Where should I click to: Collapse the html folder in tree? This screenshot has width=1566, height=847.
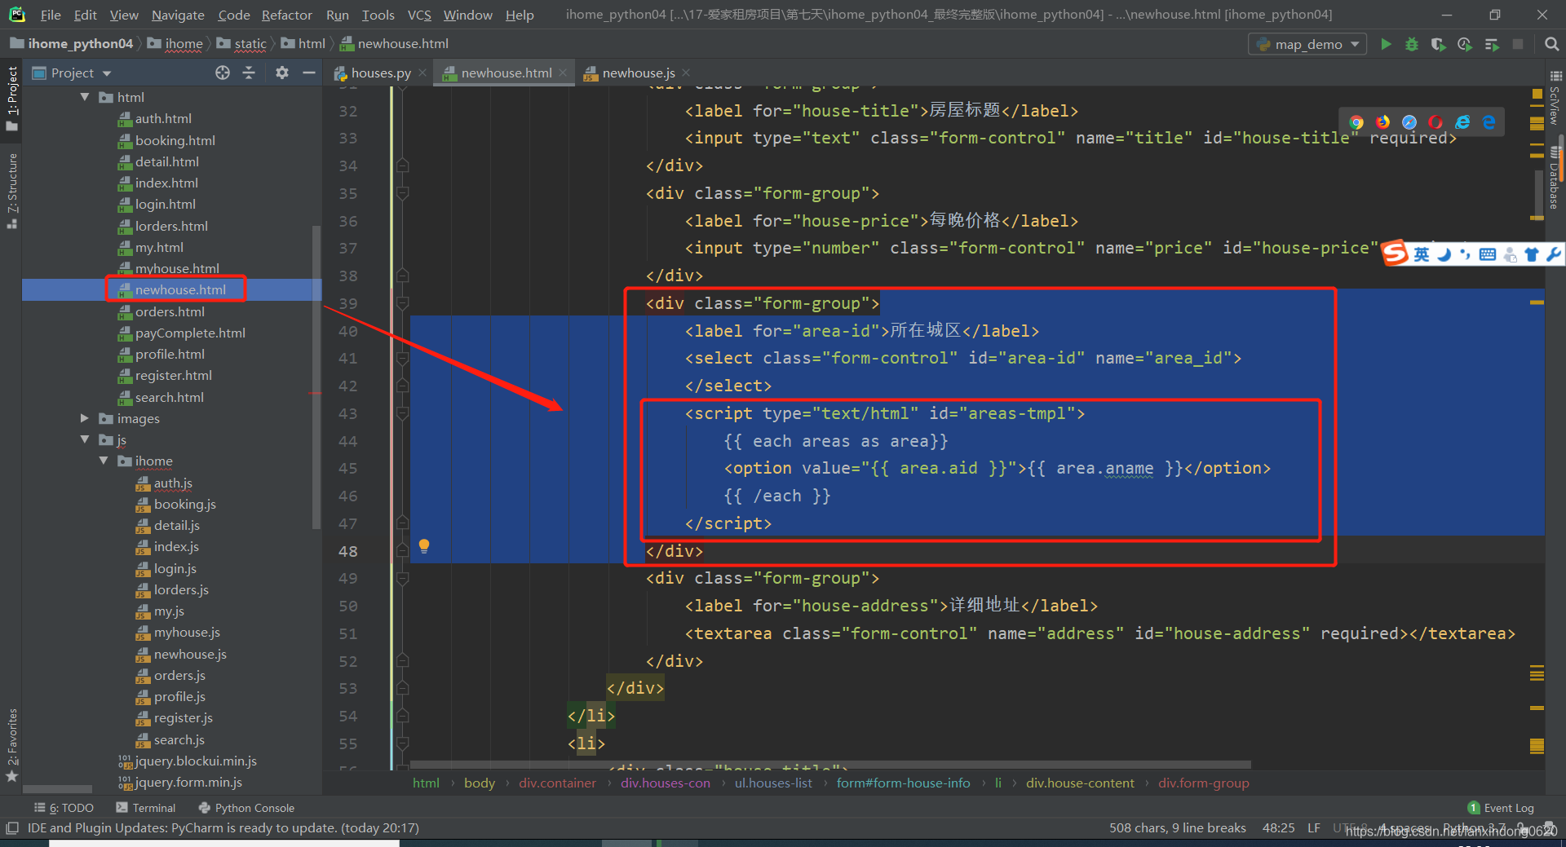[85, 97]
